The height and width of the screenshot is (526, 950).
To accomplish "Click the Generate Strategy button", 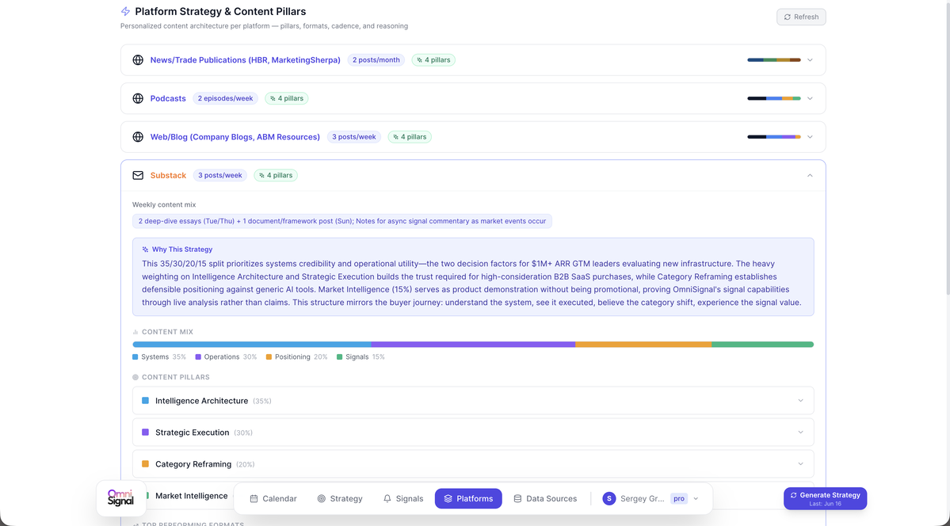I will tap(825, 498).
